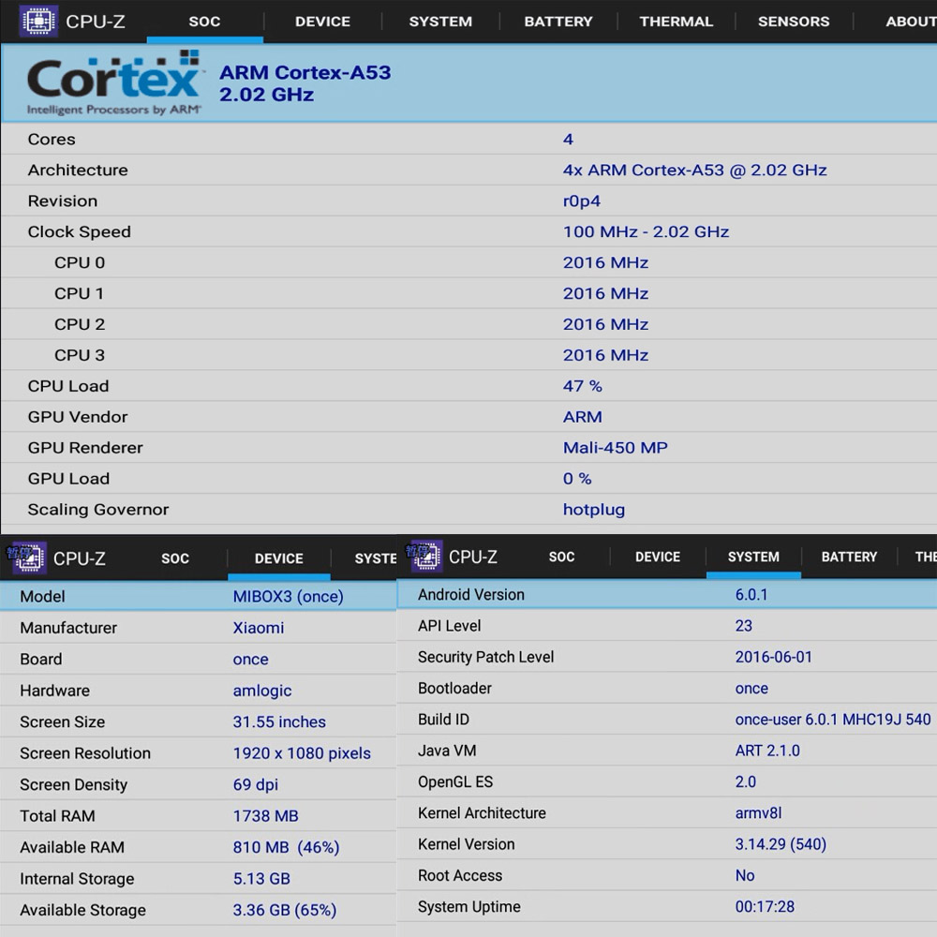The height and width of the screenshot is (937, 937).
Task: Open the SOC tab in top panel
Action: tap(204, 22)
